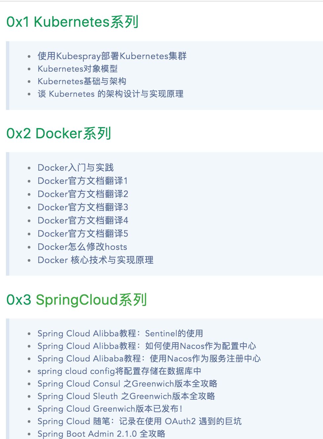Open Docker官方文档翻译4 article
Image resolution: width=323 pixels, height=439 pixels.
[83, 220]
